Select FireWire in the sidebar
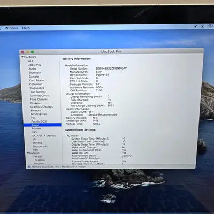The image size is (214, 214). (35, 103)
